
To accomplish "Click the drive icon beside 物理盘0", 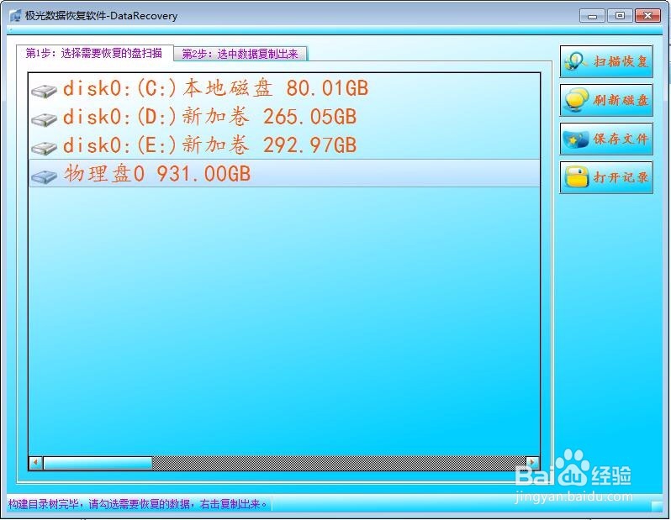I will click(44, 176).
